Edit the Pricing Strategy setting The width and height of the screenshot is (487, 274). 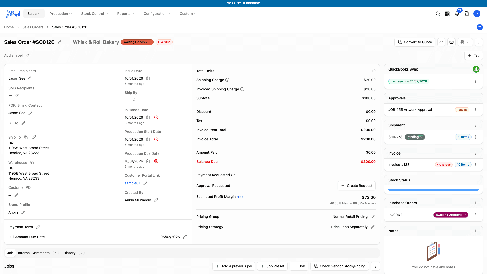(373, 227)
